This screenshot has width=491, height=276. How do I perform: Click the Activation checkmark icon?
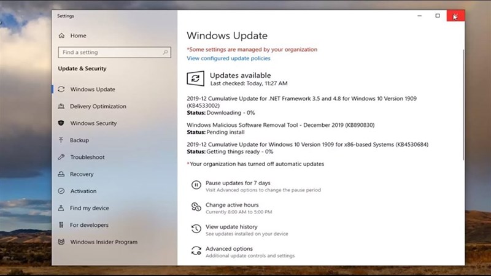pos(61,191)
